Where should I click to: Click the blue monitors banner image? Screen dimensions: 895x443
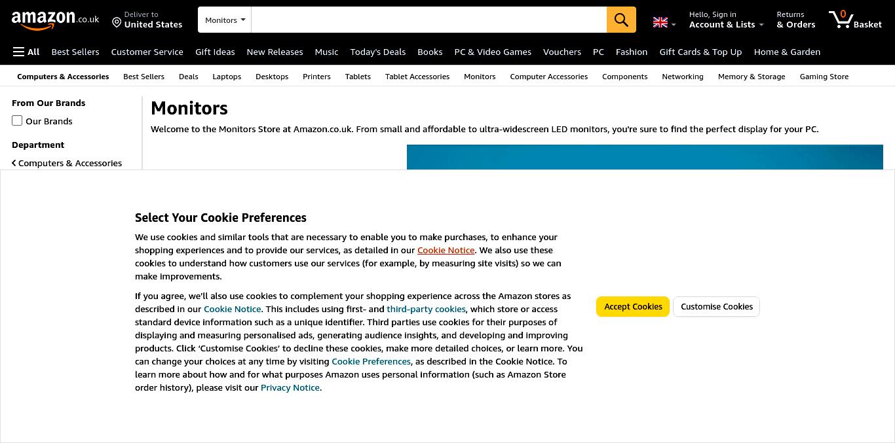[645, 157]
